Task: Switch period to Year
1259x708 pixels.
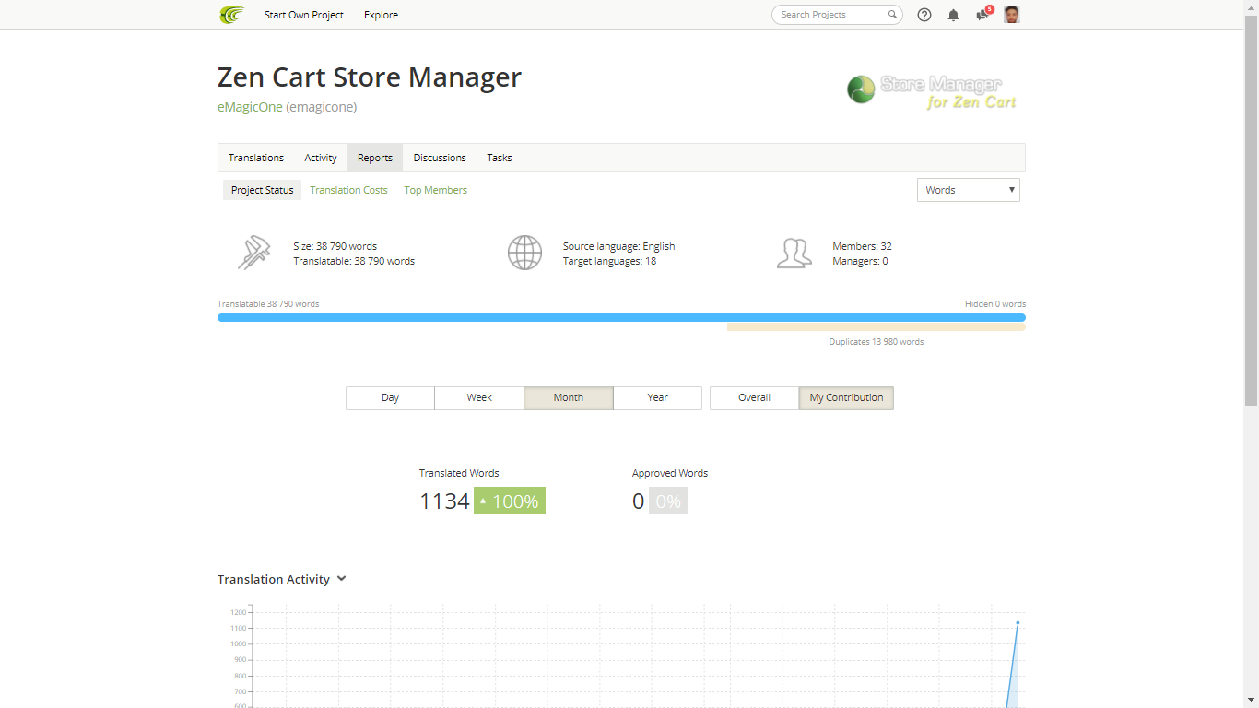Action: (x=657, y=398)
